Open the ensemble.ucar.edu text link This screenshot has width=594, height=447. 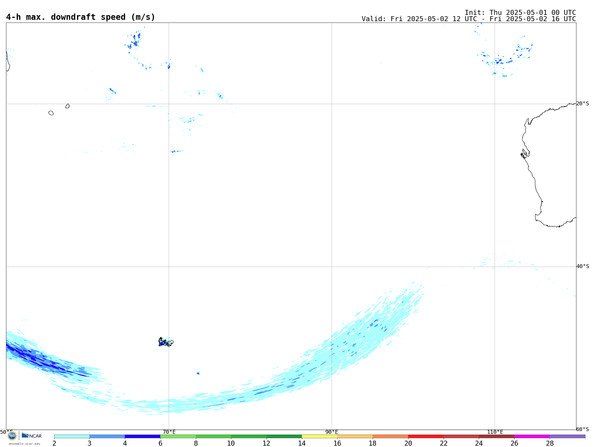pos(24,444)
